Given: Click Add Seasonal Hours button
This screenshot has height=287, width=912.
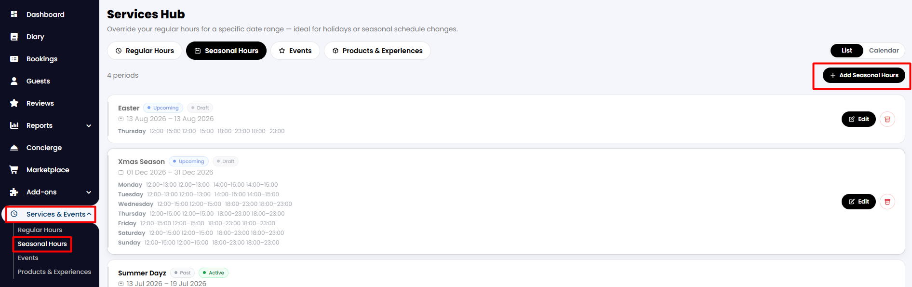Looking at the screenshot, I should click(864, 75).
